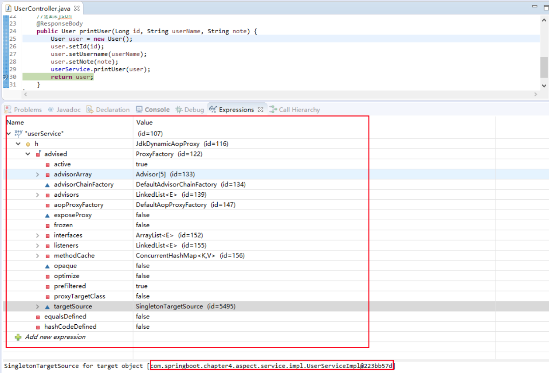
Task: Close the UserController.java editor tab
Action: 77,8
